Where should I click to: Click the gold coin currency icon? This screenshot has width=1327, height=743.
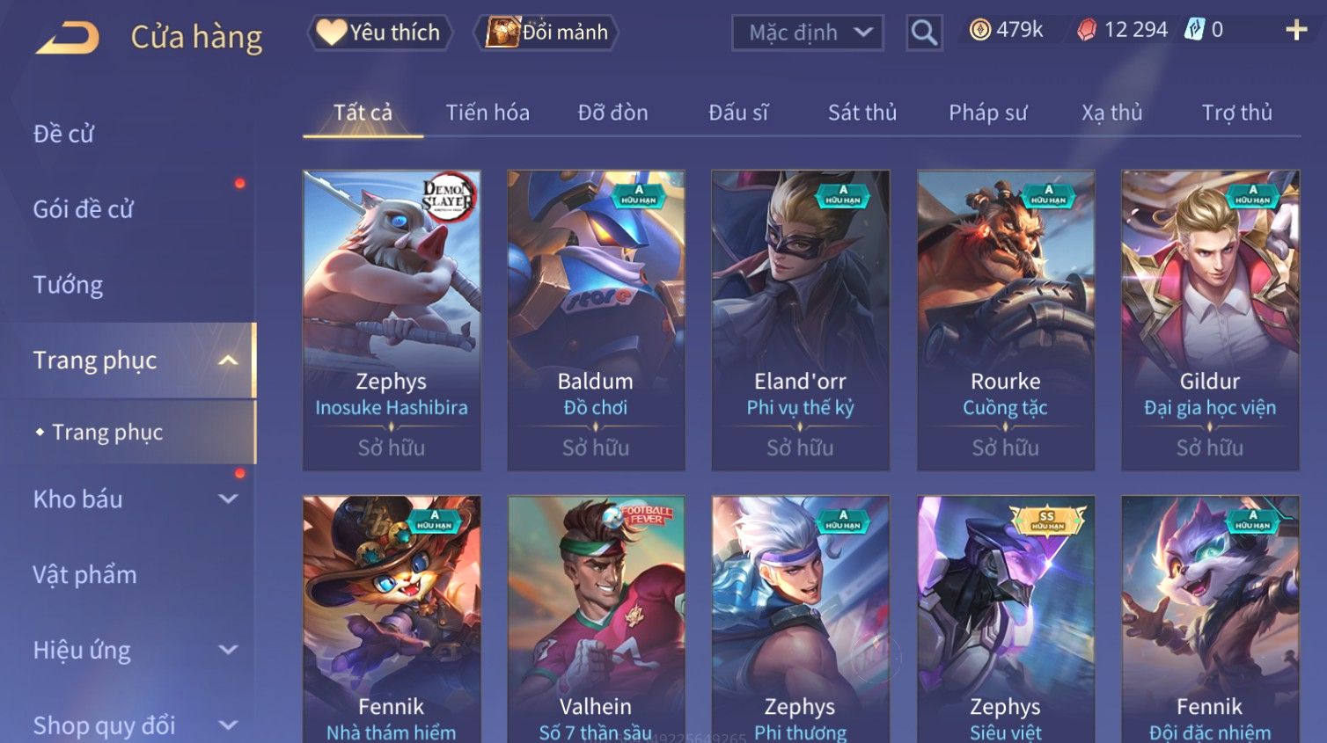(x=979, y=30)
